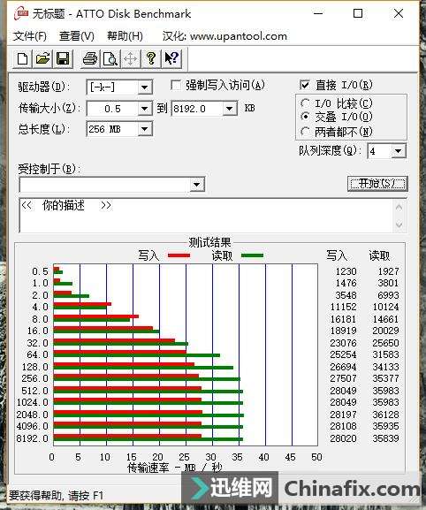426x510 pixels.
Task: Expand the 驱动器 drive dropdown
Action: click(144, 88)
